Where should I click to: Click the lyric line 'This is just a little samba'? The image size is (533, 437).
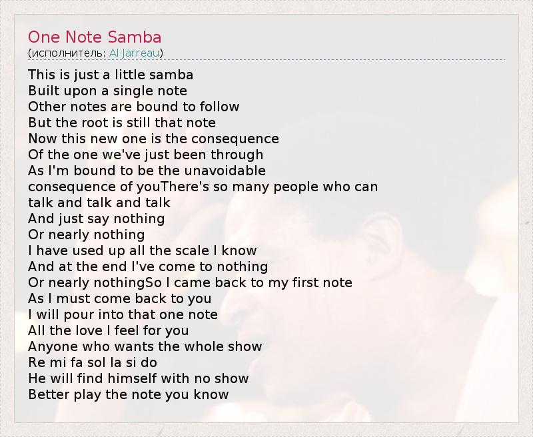coord(111,75)
